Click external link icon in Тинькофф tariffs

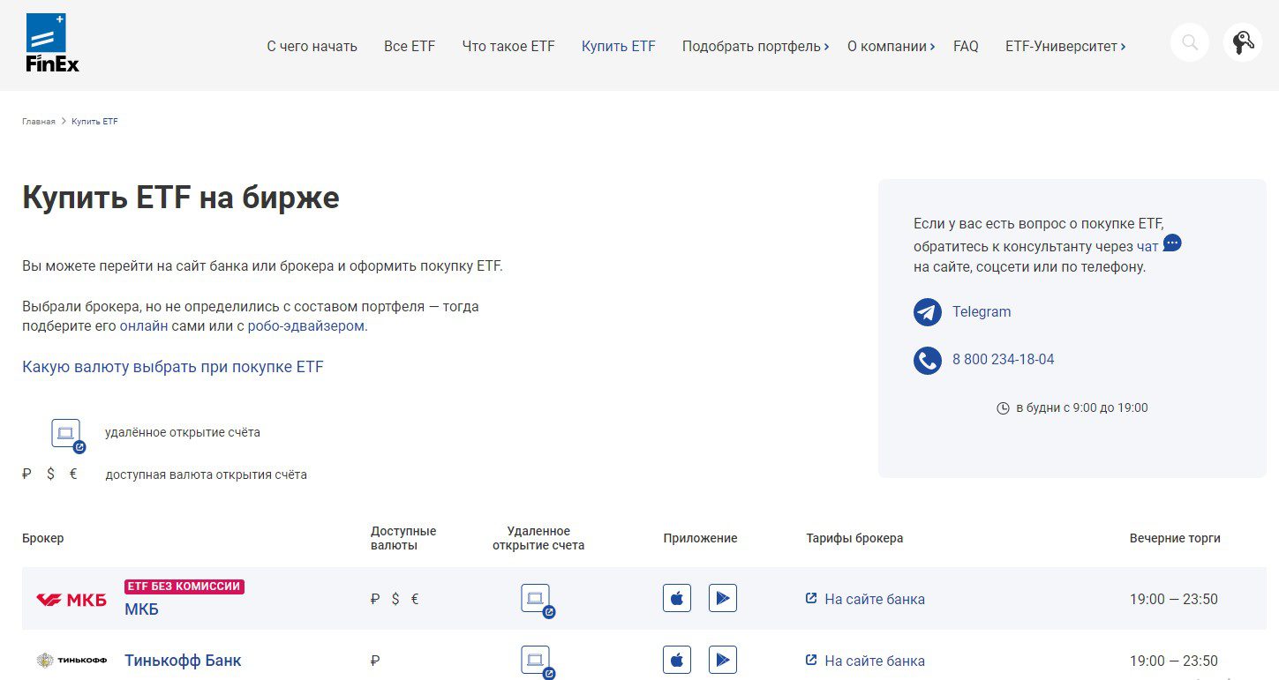click(811, 660)
